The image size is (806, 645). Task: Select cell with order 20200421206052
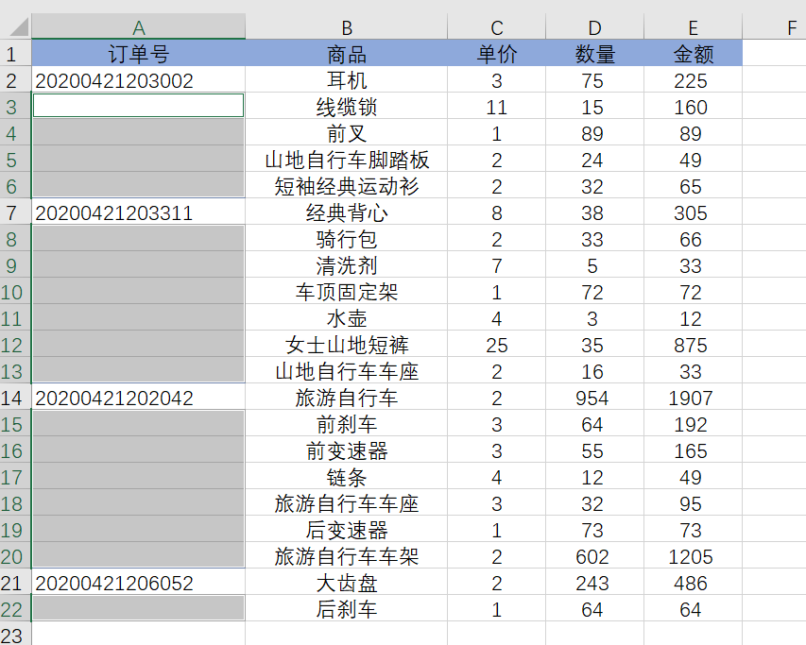point(138,583)
